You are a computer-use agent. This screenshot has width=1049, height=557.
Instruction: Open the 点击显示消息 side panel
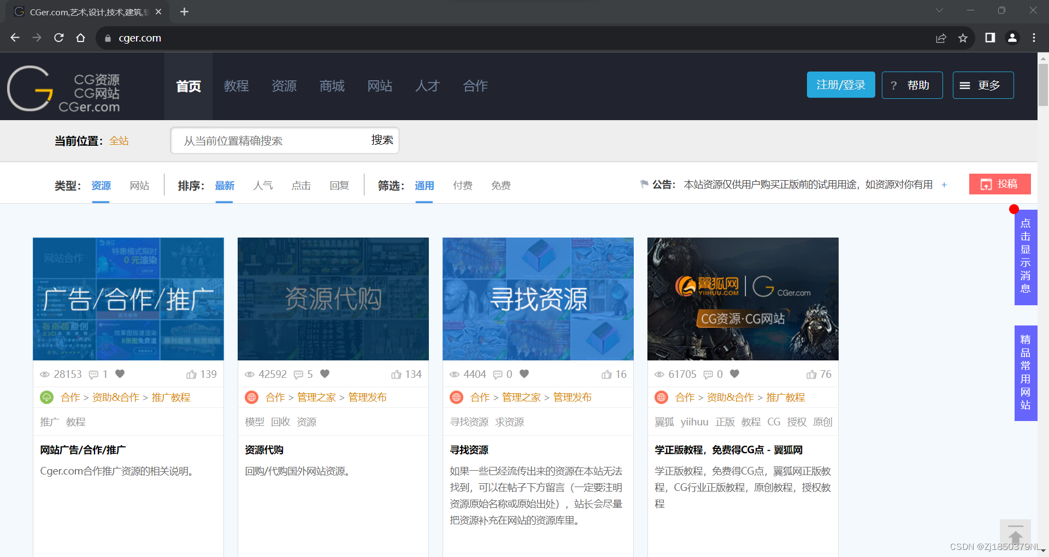pyautogui.click(x=1026, y=257)
